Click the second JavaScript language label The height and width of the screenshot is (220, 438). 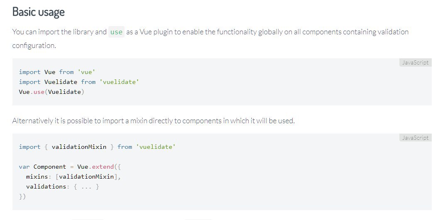click(415, 138)
